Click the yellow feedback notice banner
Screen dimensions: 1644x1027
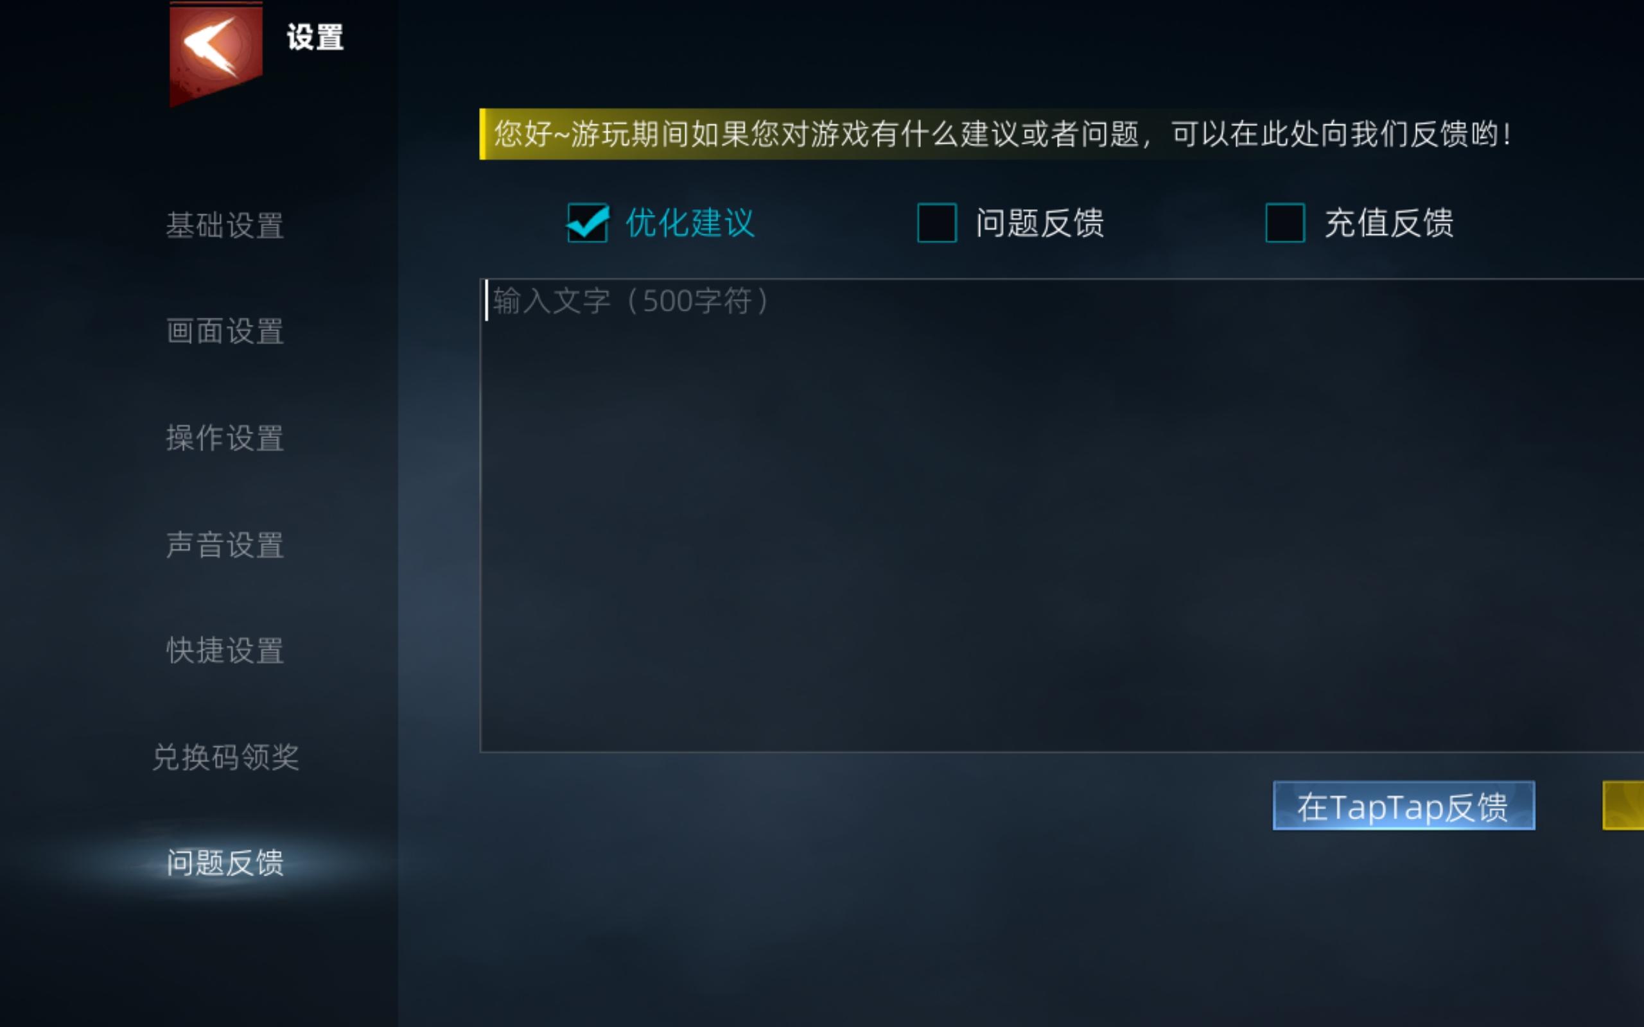[999, 134]
